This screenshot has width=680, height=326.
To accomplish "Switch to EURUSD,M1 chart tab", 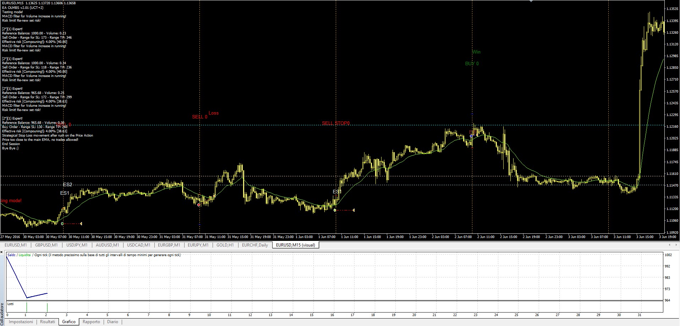I will tap(16, 245).
